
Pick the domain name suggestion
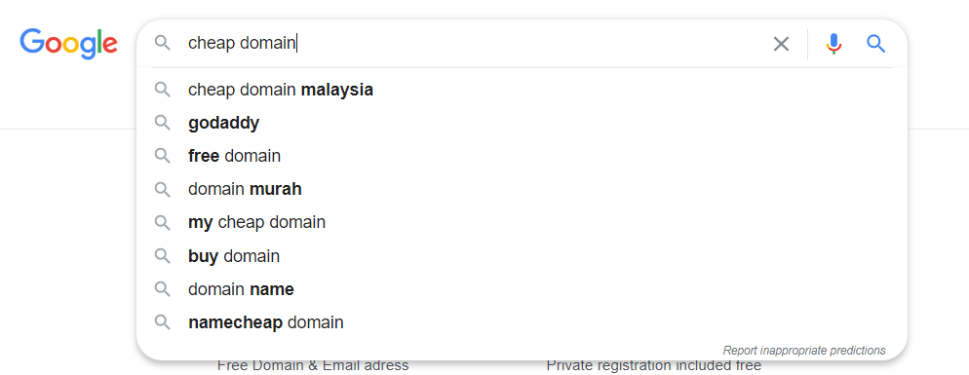click(522, 289)
